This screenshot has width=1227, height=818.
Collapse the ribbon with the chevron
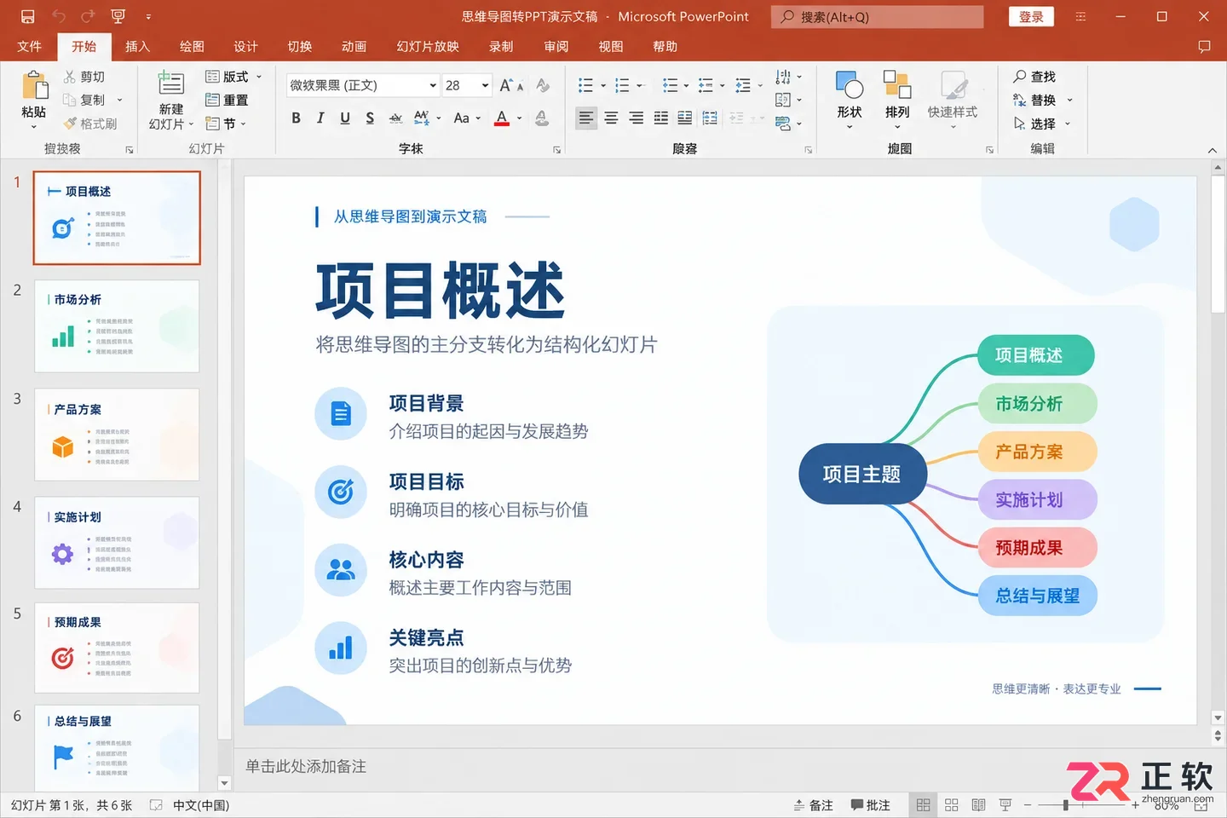pyautogui.click(x=1213, y=150)
